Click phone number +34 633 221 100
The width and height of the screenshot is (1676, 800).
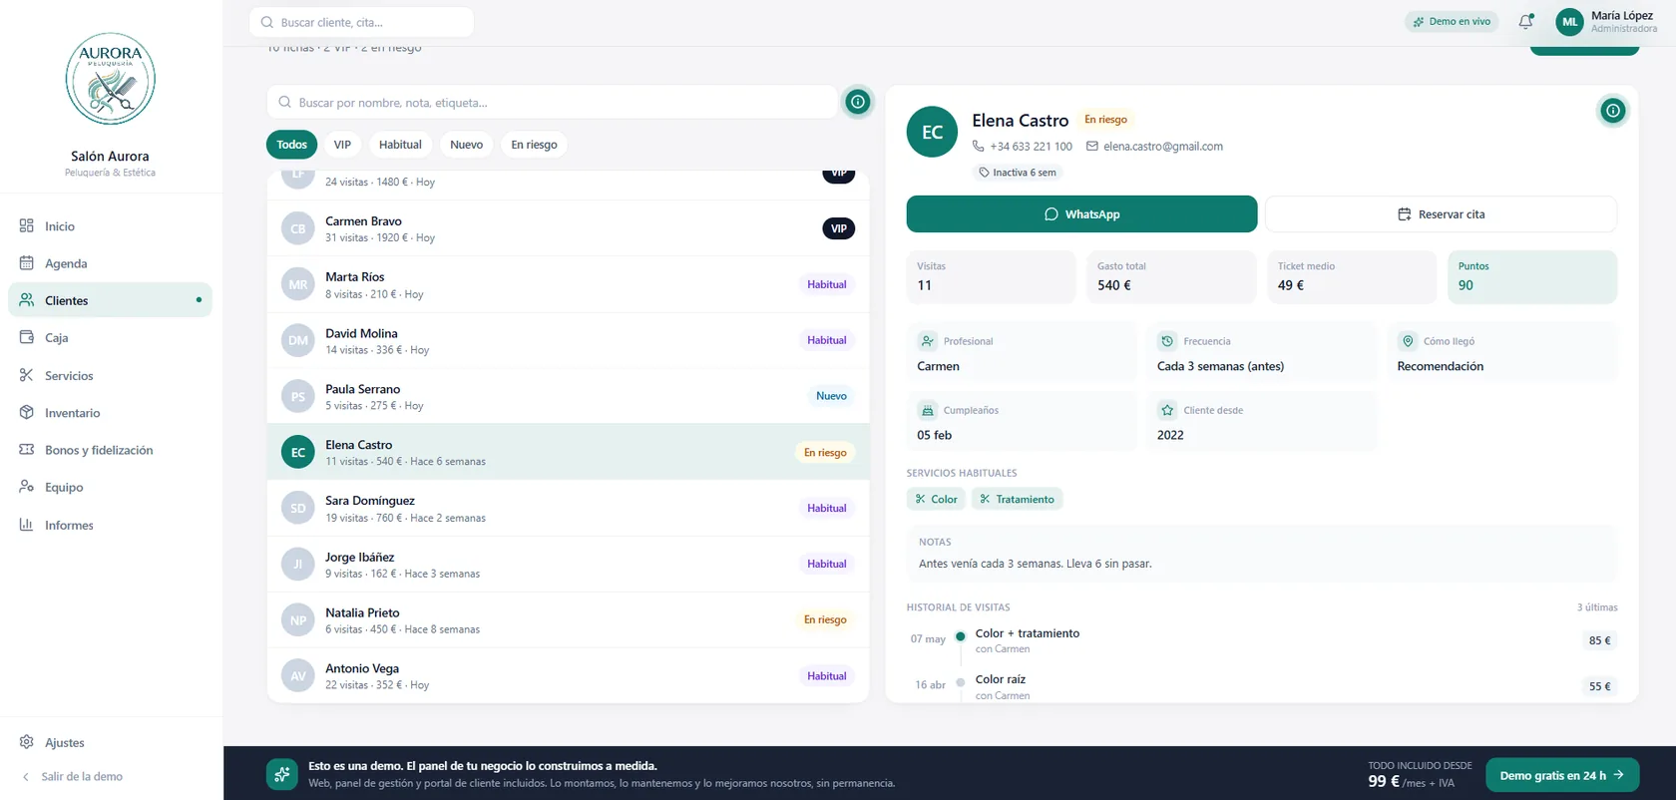click(1031, 147)
